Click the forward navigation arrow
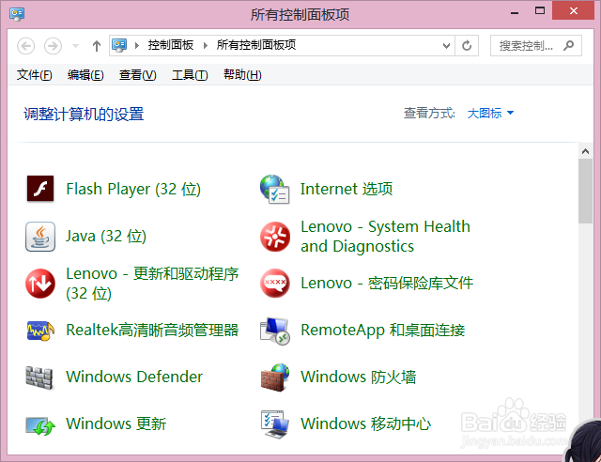Screen dimensions: 601x462 [53, 46]
